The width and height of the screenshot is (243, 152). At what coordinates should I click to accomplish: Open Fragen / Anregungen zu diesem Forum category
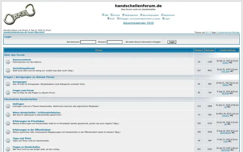(x=29, y=77)
